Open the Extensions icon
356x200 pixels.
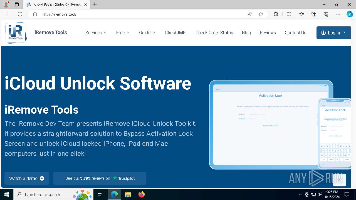click(276, 14)
